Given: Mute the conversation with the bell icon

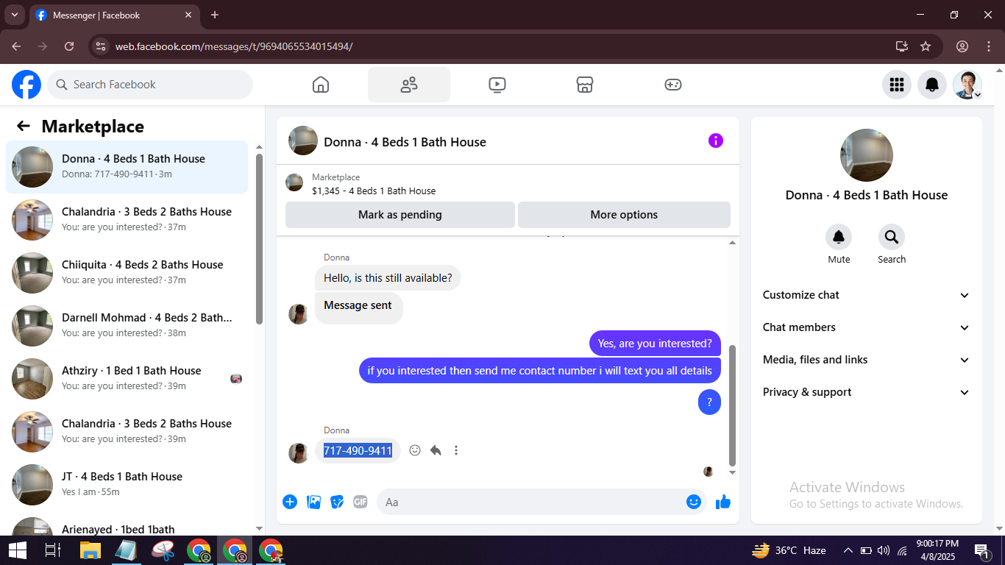Looking at the screenshot, I should (x=839, y=237).
